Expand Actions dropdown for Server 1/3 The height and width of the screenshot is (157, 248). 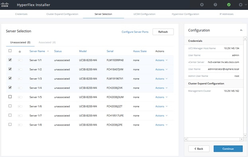[x=161, y=78]
